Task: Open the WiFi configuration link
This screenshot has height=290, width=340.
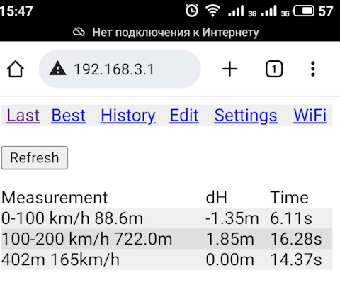Action: [x=310, y=116]
